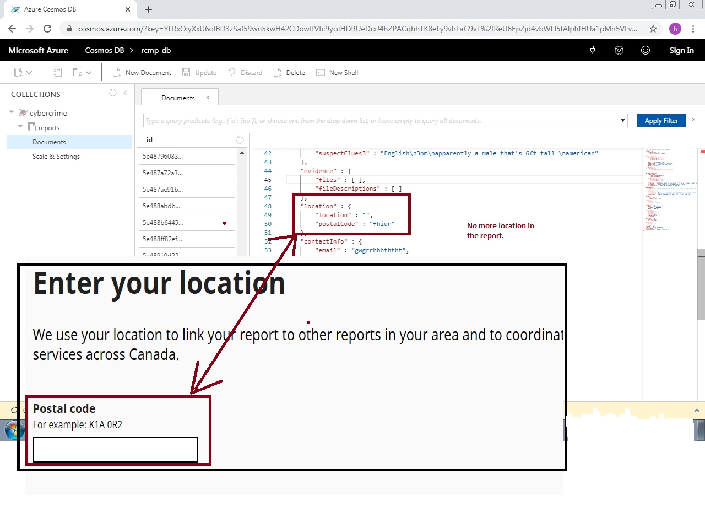Image resolution: width=705 pixels, height=527 pixels.
Task: Open Scale & Settings
Action: pos(56,157)
